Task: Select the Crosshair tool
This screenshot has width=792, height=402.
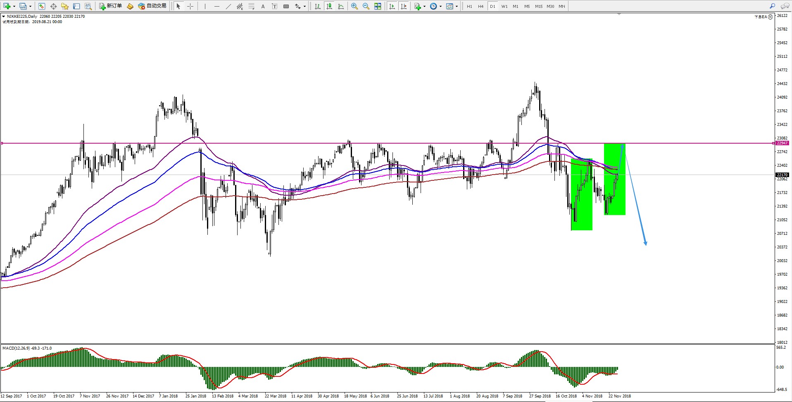Action: (x=190, y=6)
